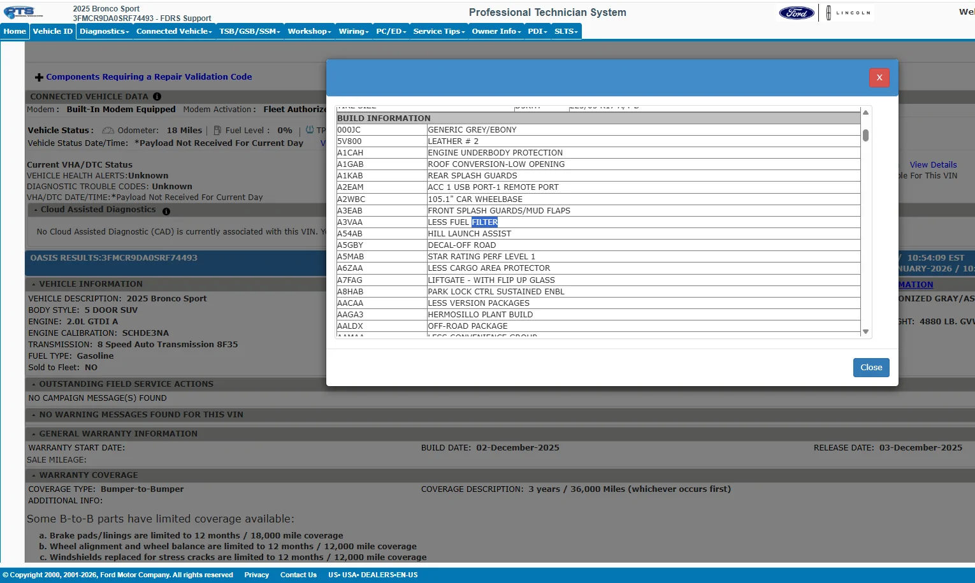Viewport: 975px width, 583px height.
Task: Click the scroll down arrow in build list
Action: pyautogui.click(x=865, y=331)
